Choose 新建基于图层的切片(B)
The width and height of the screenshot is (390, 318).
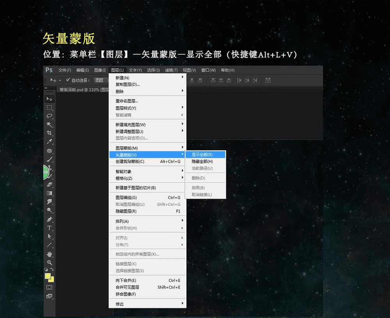(147, 188)
